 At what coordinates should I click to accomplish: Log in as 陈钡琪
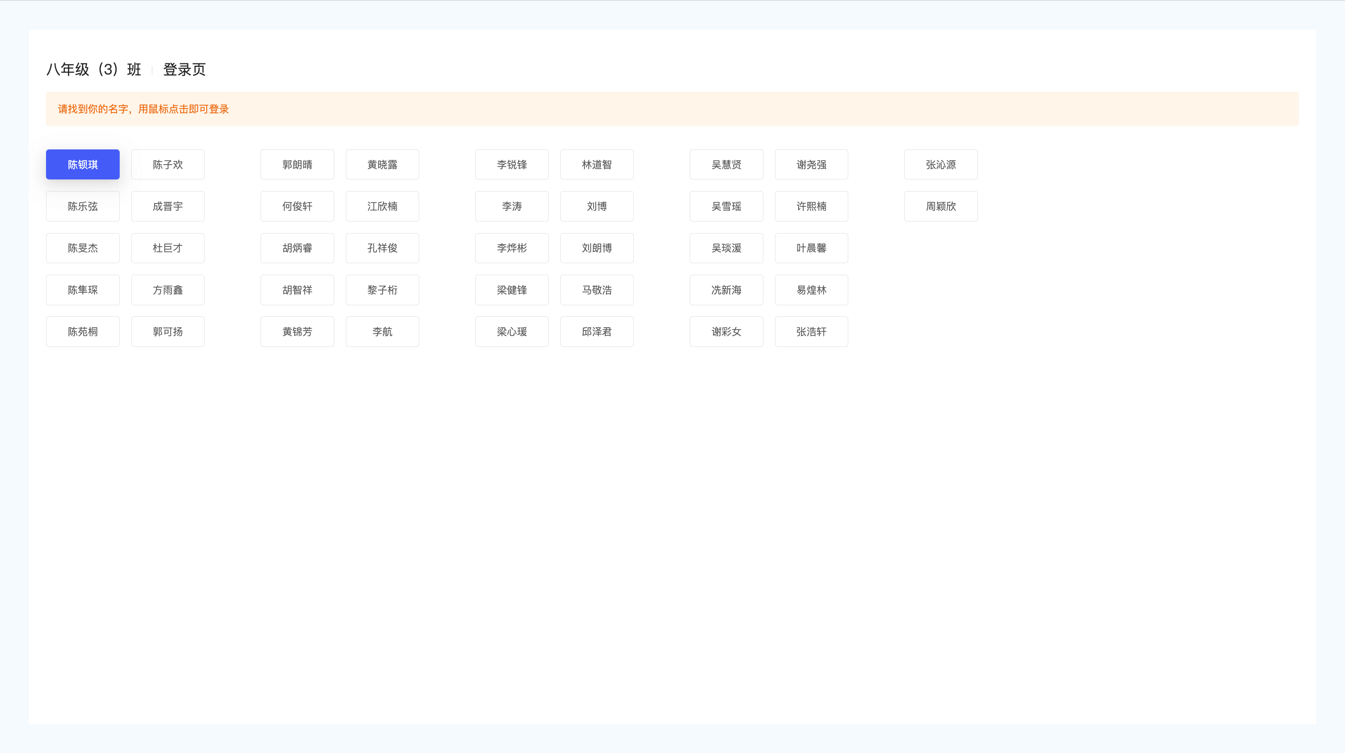click(82, 165)
